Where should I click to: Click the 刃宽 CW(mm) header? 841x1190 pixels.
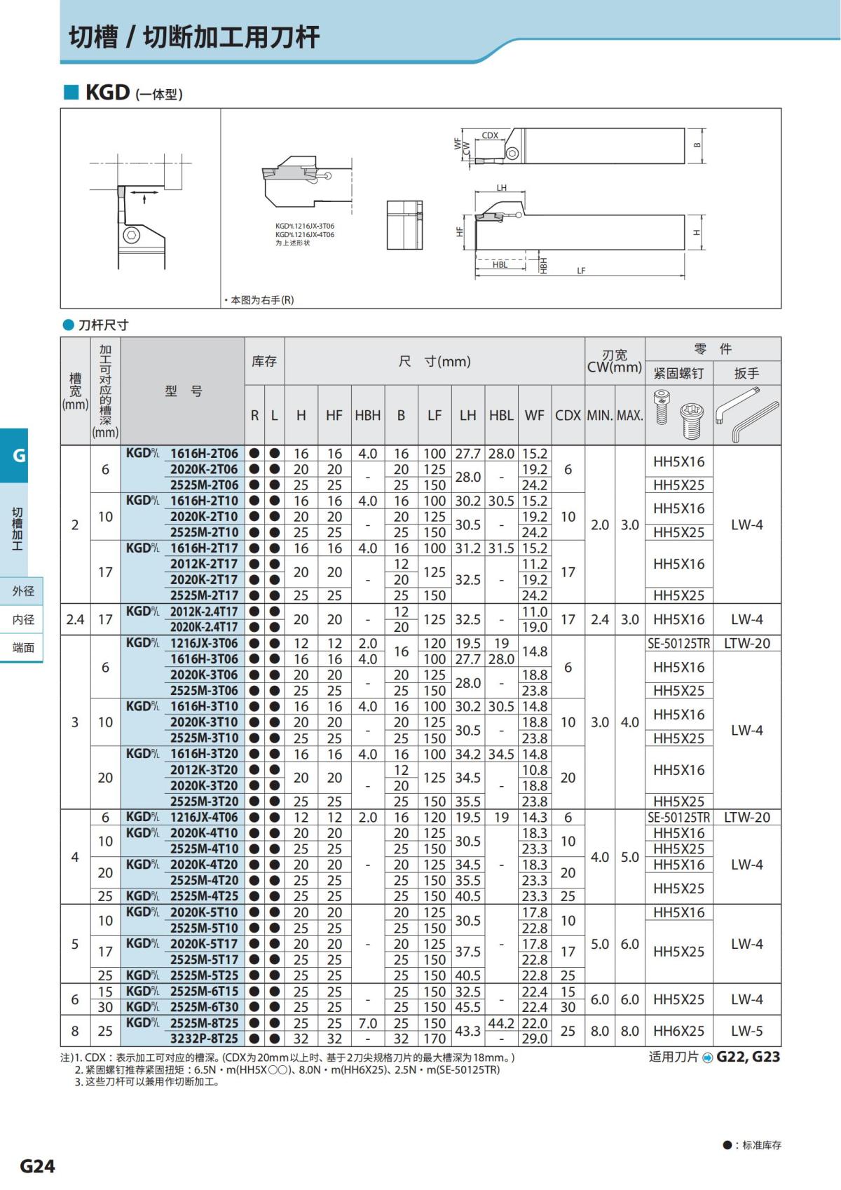click(615, 361)
